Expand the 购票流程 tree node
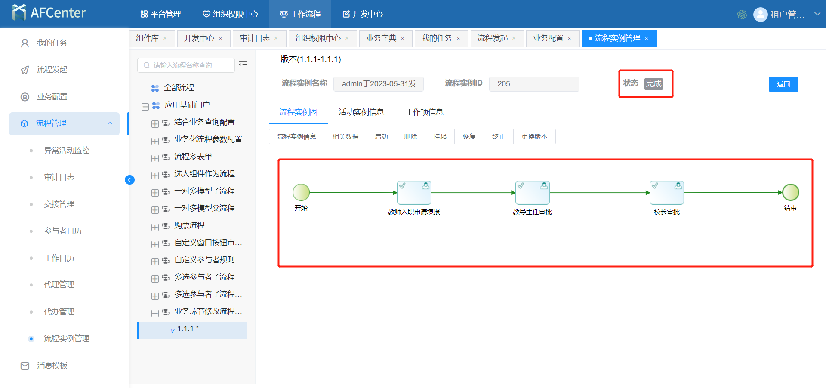 [155, 227]
